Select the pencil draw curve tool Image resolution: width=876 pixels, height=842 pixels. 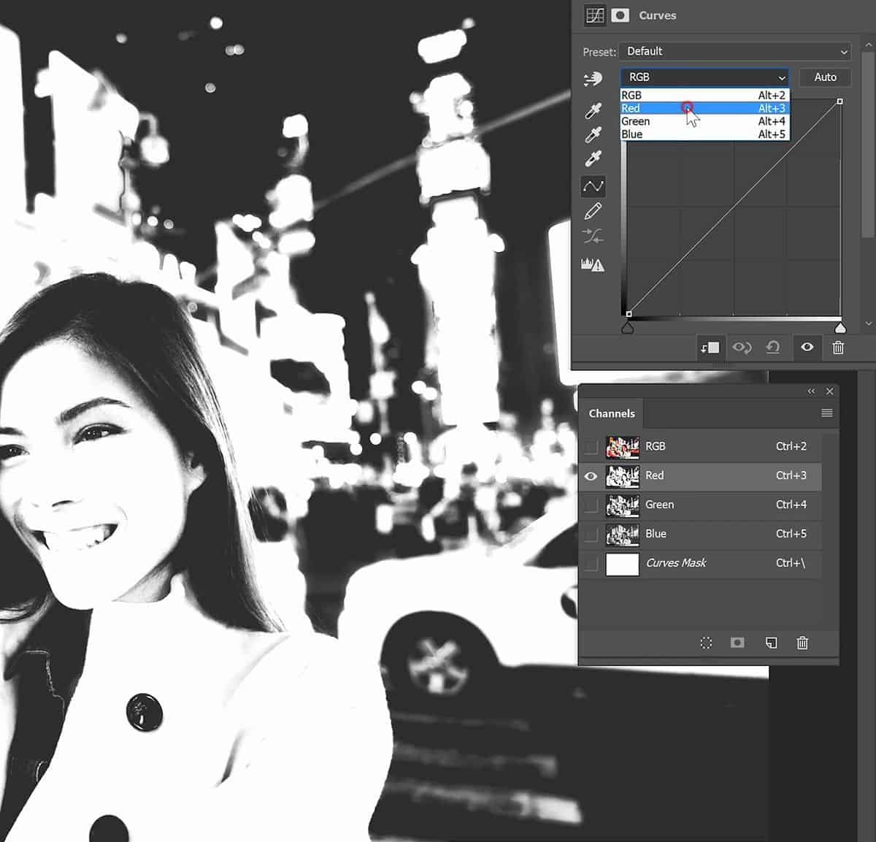coord(593,212)
